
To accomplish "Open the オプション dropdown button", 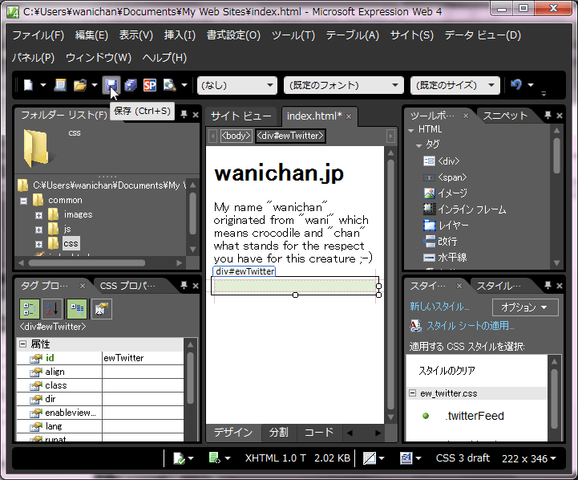I will pos(525,307).
